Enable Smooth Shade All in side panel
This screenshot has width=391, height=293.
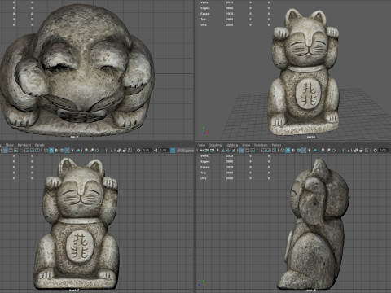pos(288,150)
